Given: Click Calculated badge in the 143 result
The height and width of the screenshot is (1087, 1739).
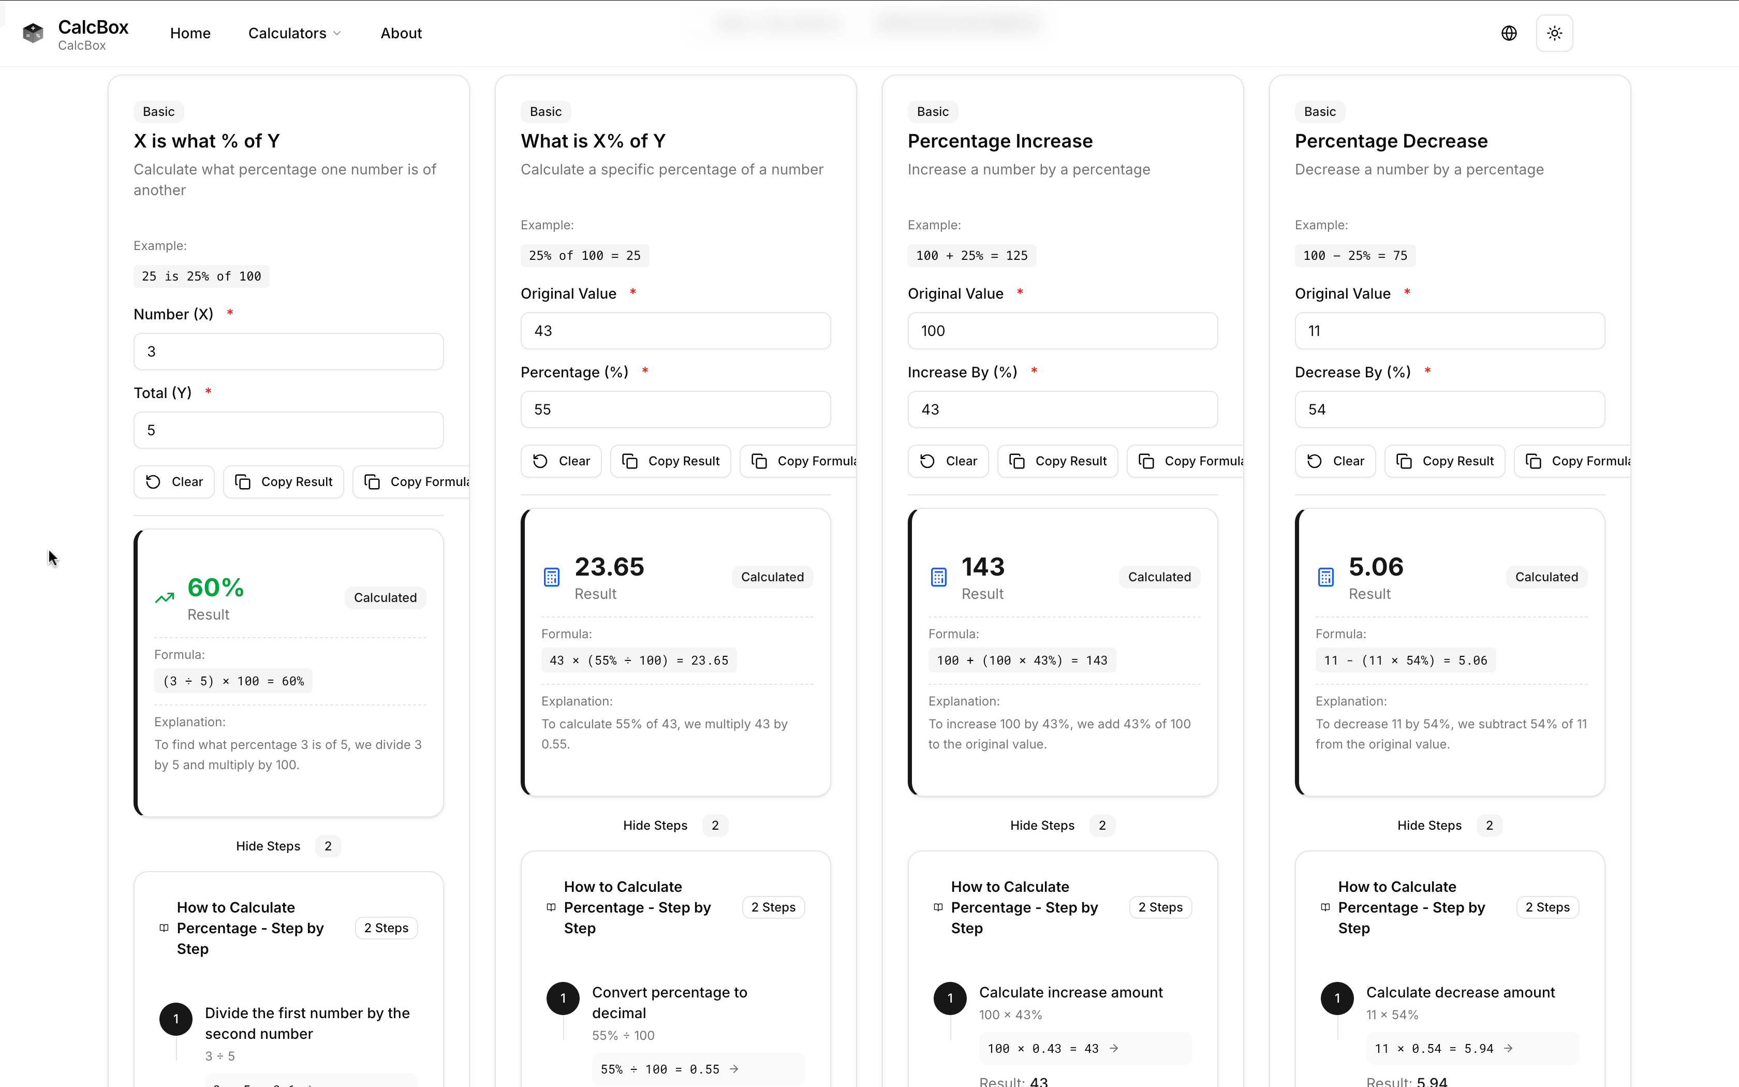Looking at the screenshot, I should [1159, 577].
